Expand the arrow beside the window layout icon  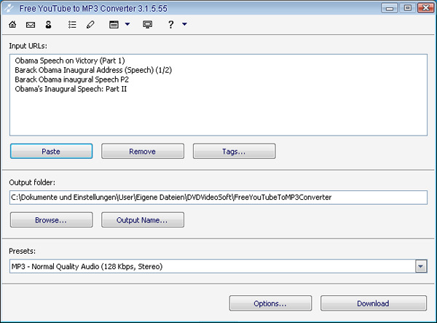(127, 25)
